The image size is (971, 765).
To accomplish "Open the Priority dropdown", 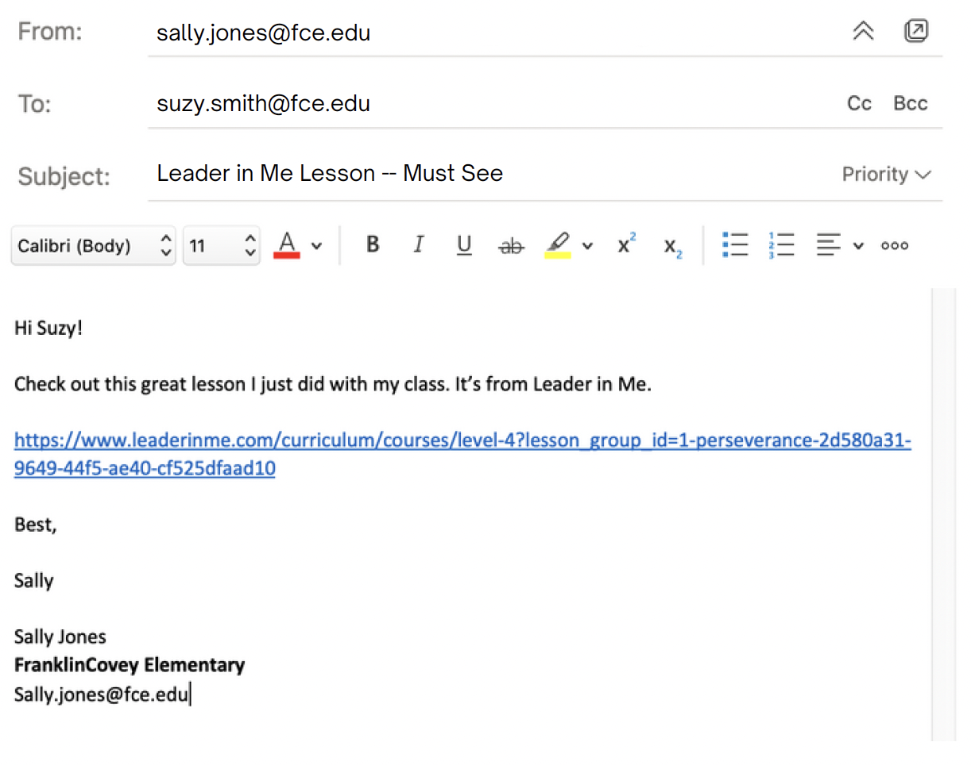I will click(887, 174).
